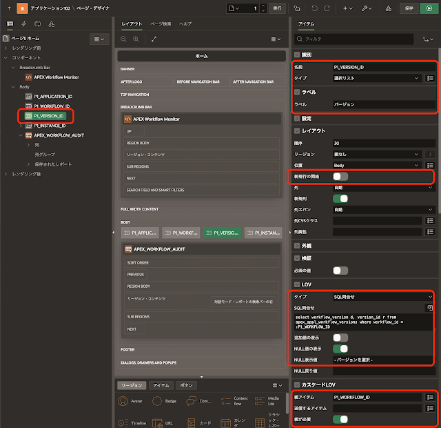This screenshot has height=428, width=441.
Task: Toggle the NULL値の表示 switch
Action: pyautogui.click(x=340, y=349)
